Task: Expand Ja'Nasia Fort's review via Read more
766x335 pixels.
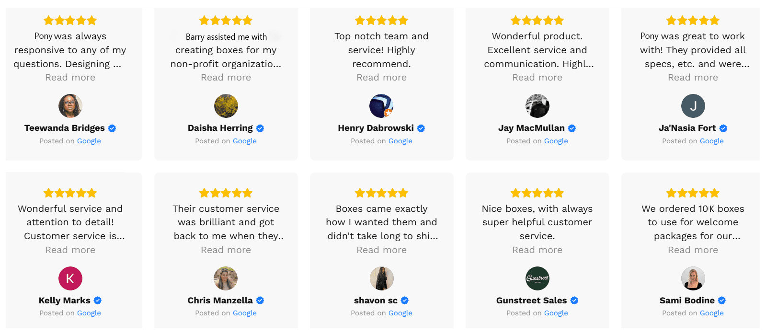Action: 693,78
